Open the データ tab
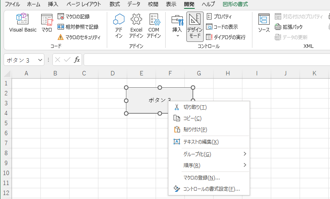330x199 pixels. coord(134,4)
